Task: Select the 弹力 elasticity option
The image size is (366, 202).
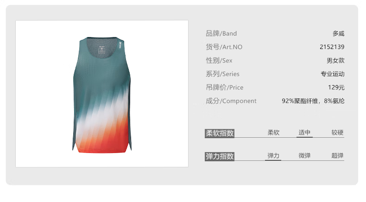Action: pyautogui.click(x=273, y=156)
